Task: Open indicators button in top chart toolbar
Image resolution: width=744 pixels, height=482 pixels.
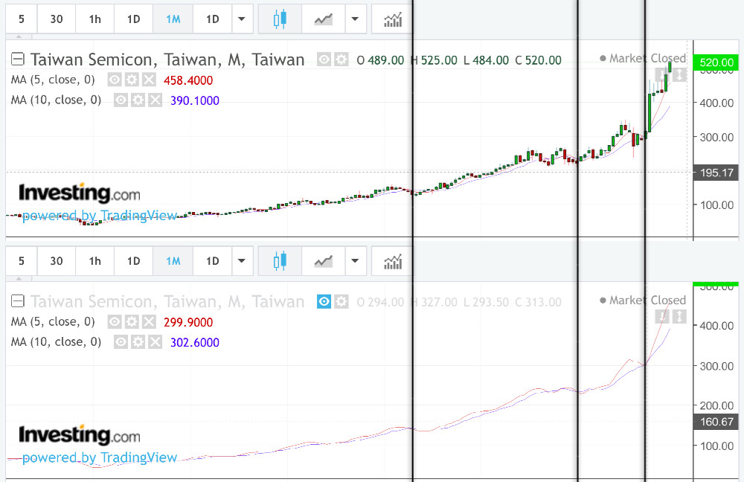Action: pos(392,19)
